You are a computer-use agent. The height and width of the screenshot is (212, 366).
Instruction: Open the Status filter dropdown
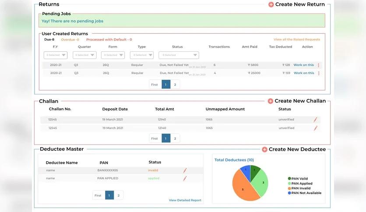pos(179,55)
